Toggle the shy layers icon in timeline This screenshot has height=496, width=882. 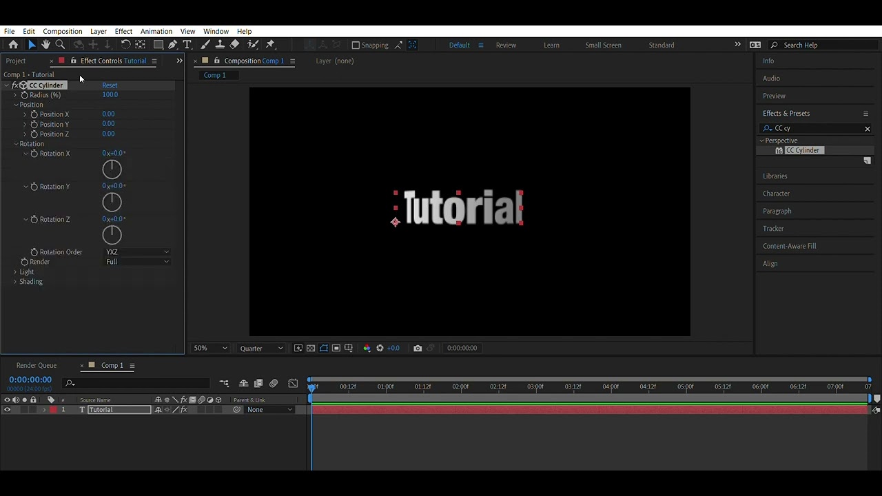tap(243, 383)
